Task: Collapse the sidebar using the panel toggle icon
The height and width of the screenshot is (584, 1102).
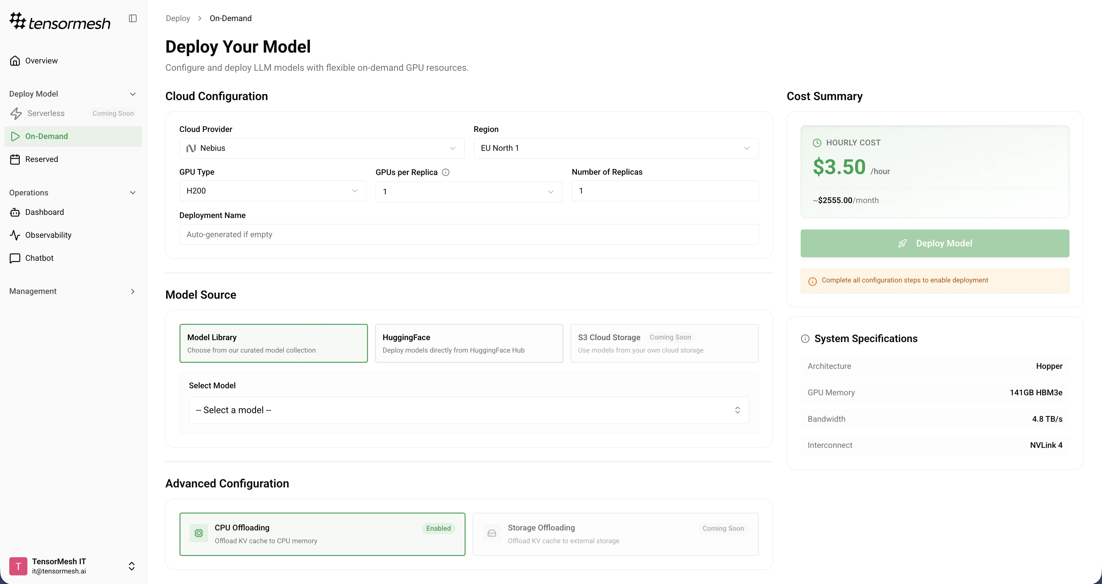Action: click(133, 18)
